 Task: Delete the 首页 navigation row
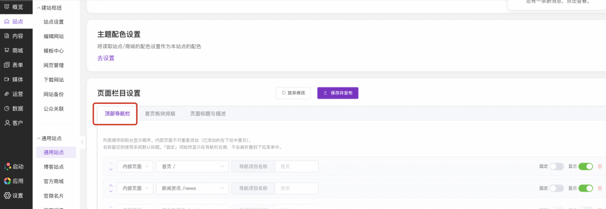pyautogui.click(x=600, y=166)
